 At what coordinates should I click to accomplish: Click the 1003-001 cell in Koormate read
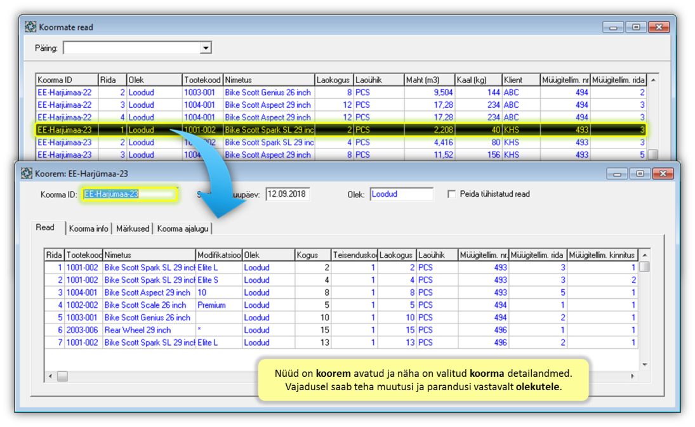pyautogui.click(x=202, y=93)
